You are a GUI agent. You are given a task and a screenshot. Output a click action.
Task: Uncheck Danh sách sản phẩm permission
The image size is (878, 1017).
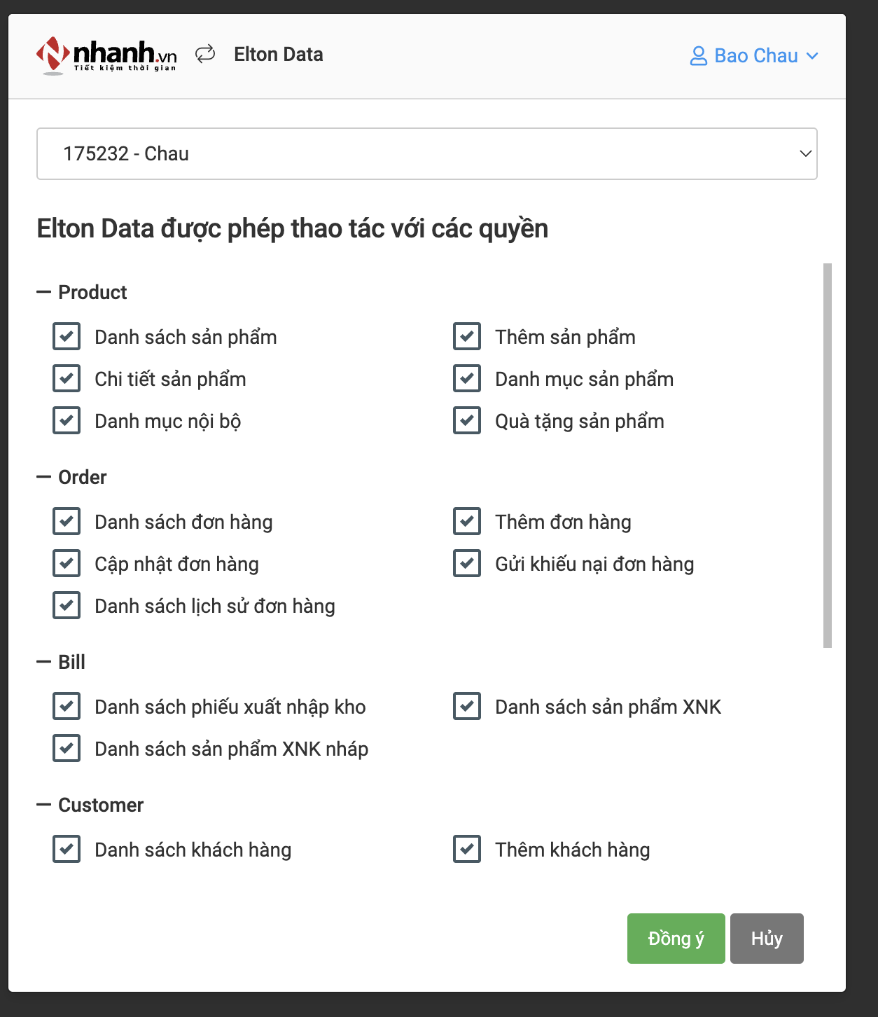click(x=66, y=337)
